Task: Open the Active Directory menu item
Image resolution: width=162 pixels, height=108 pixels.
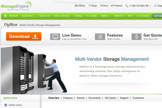Action: 62,16
